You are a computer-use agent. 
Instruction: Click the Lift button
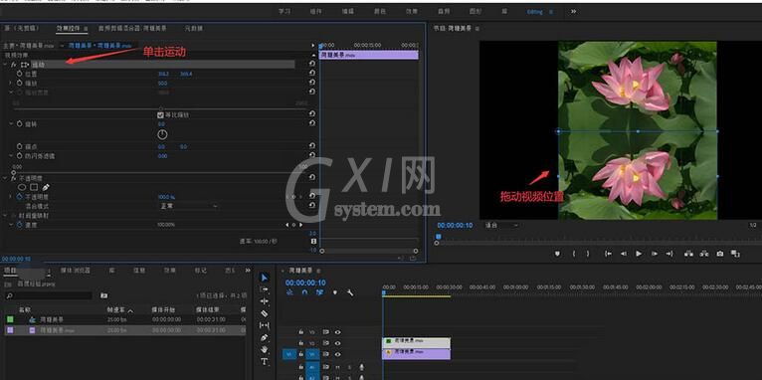(688, 254)
